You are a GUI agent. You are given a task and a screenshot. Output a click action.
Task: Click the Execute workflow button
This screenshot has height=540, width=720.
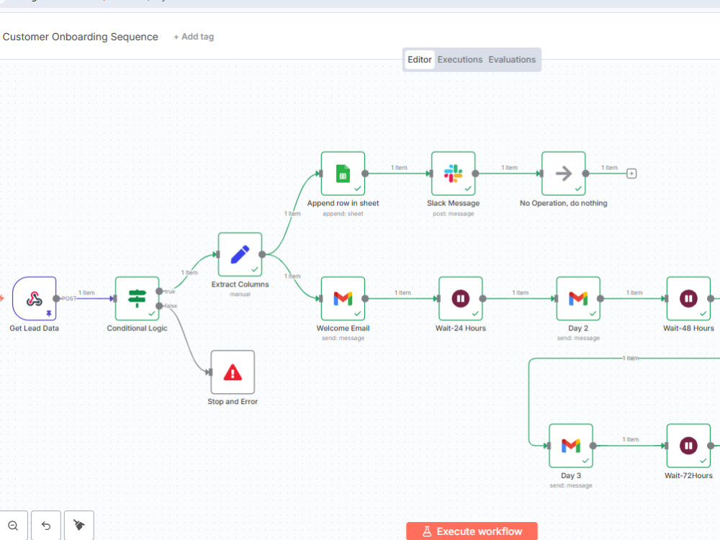(x=472, y=531)
